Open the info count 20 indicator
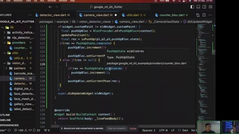The image size is (239, 134). pyautogui.click(x=37, y=130)
